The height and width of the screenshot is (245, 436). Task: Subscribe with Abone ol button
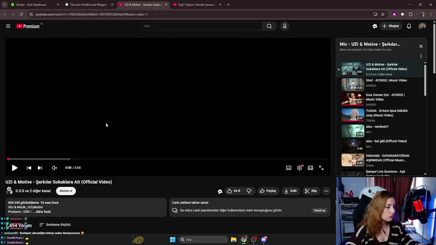click(x=66, y=191)
